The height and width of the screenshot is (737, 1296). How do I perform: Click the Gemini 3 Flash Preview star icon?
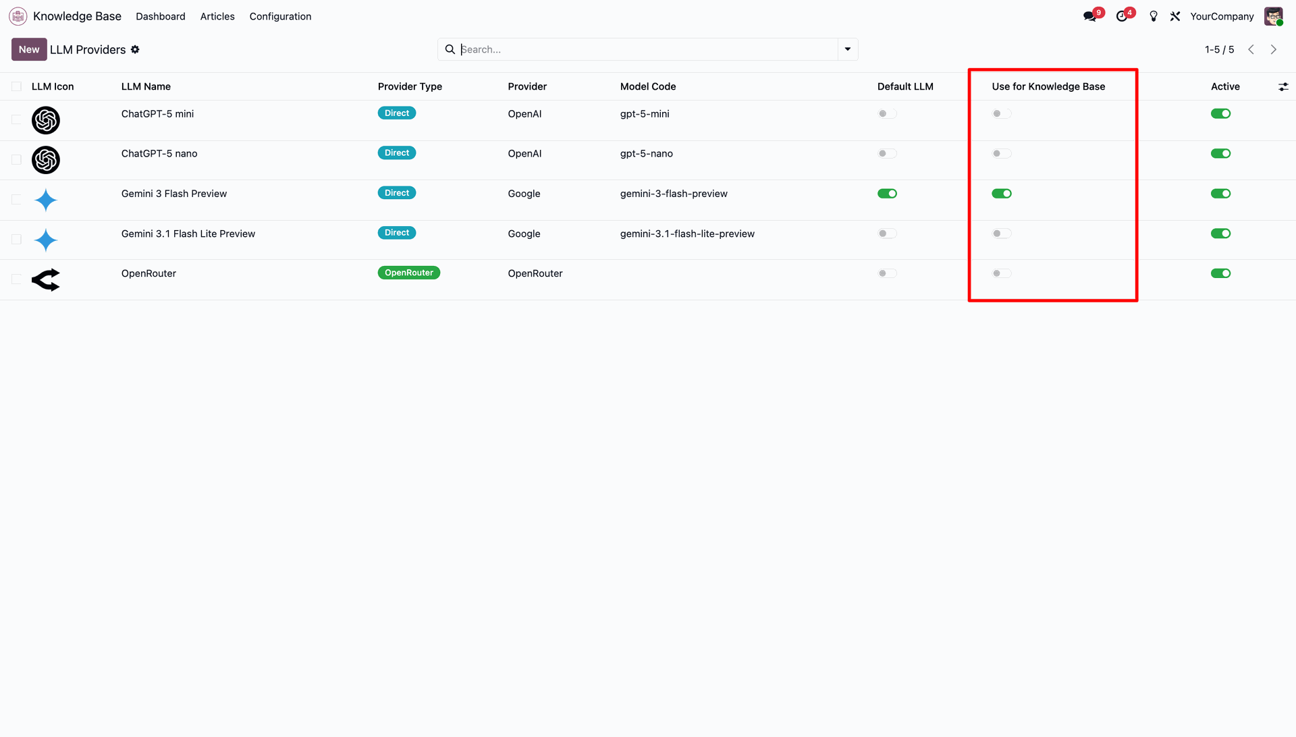(x=46, y=200)
